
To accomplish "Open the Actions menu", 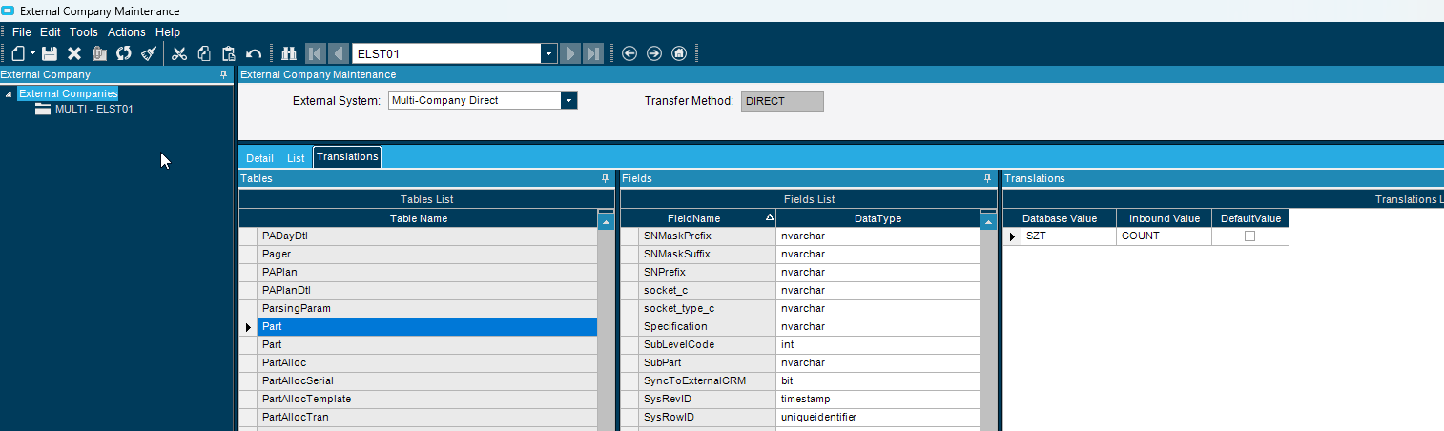I will [126, 32].
